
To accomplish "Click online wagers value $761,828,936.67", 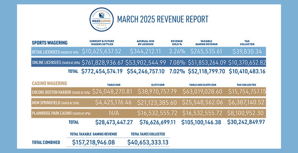I will (x=102, y=62).
